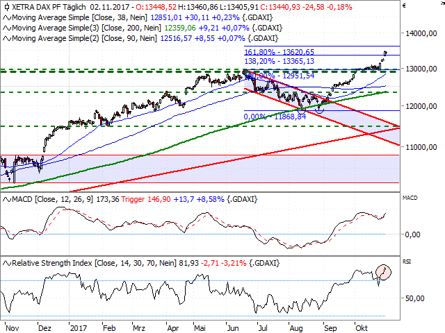Screen dimensions: 445x333
Task: Click the Relative Strength Index line icon
Action: (x=5, y=264)
